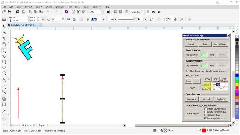Save the document with disk icon

[18, 12]
